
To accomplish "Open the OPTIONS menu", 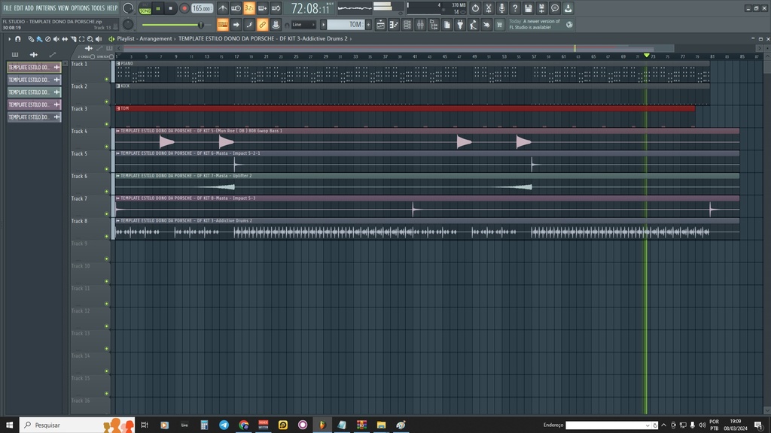I will point(80,8).
